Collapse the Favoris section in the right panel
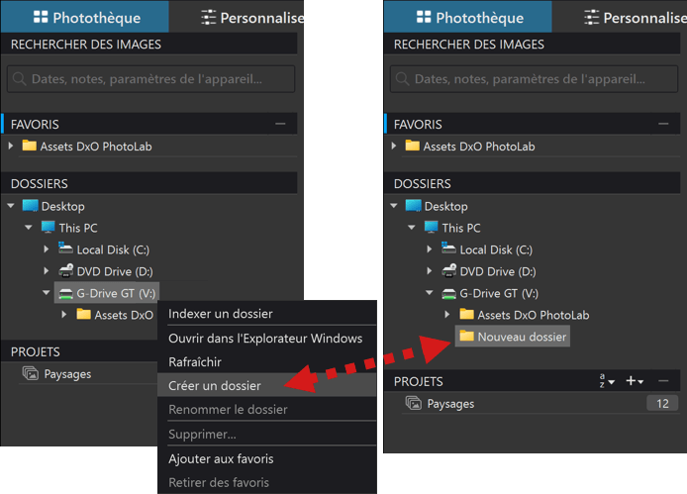Image resolution: width=687 pixels, height=494 pixels. click(x=663, y=124)
